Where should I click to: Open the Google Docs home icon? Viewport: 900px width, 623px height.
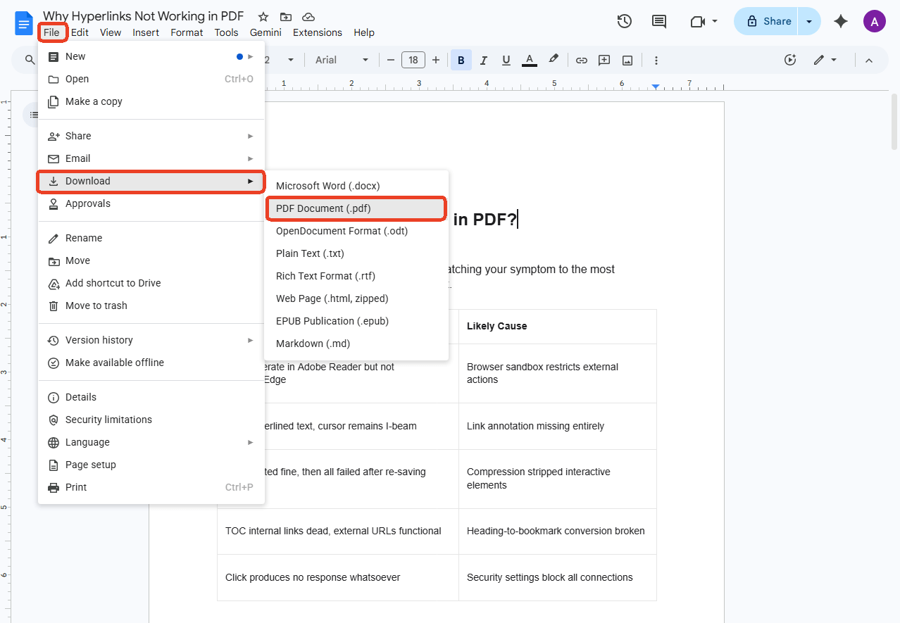23,23
